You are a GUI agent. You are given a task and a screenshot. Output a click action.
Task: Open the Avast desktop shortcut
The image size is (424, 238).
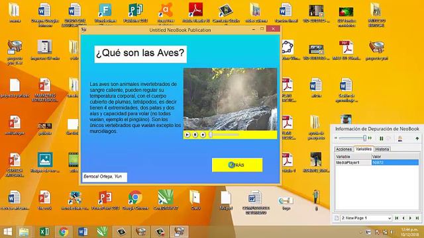(x=166, y=13)
